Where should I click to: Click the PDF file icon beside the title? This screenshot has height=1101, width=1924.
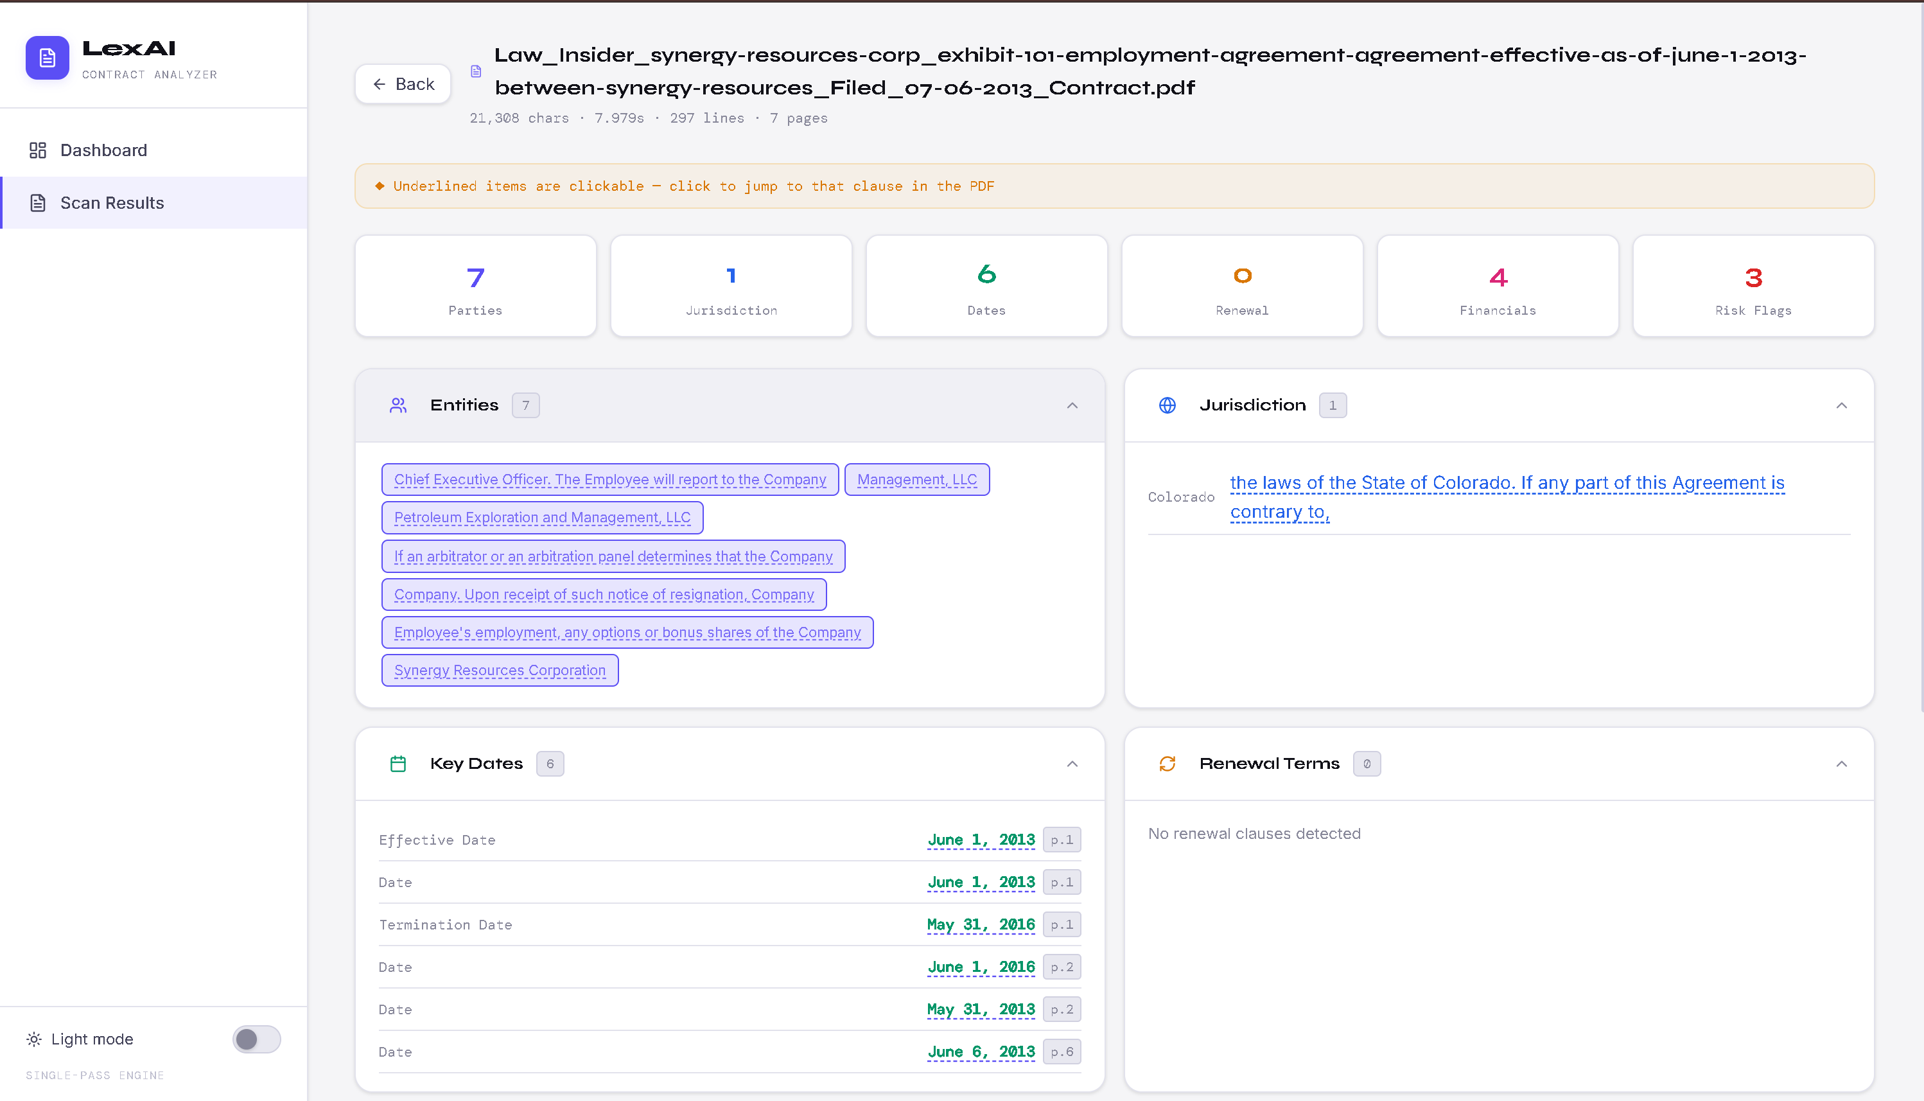pos(477,71)
